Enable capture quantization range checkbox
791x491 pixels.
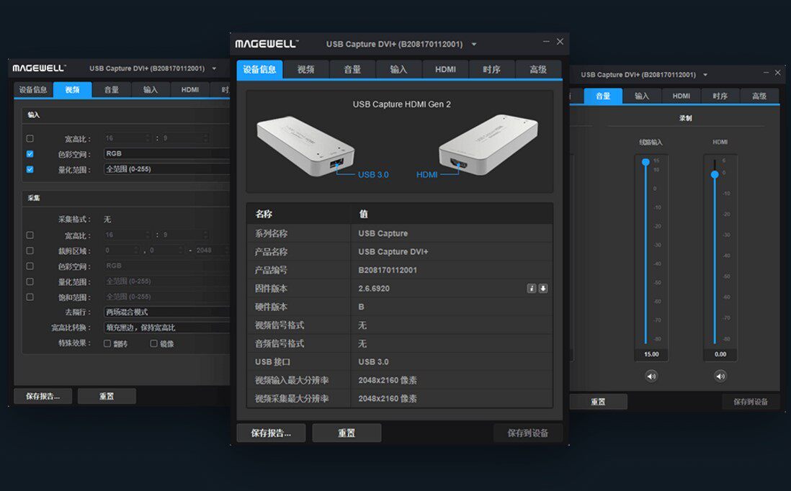30,281
